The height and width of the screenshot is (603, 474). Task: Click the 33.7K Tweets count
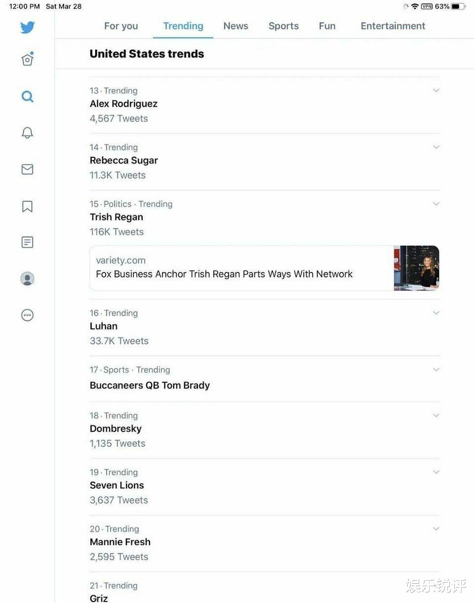[119, 341]
